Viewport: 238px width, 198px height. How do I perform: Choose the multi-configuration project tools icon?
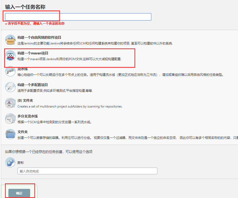click(x=10, y=87)
